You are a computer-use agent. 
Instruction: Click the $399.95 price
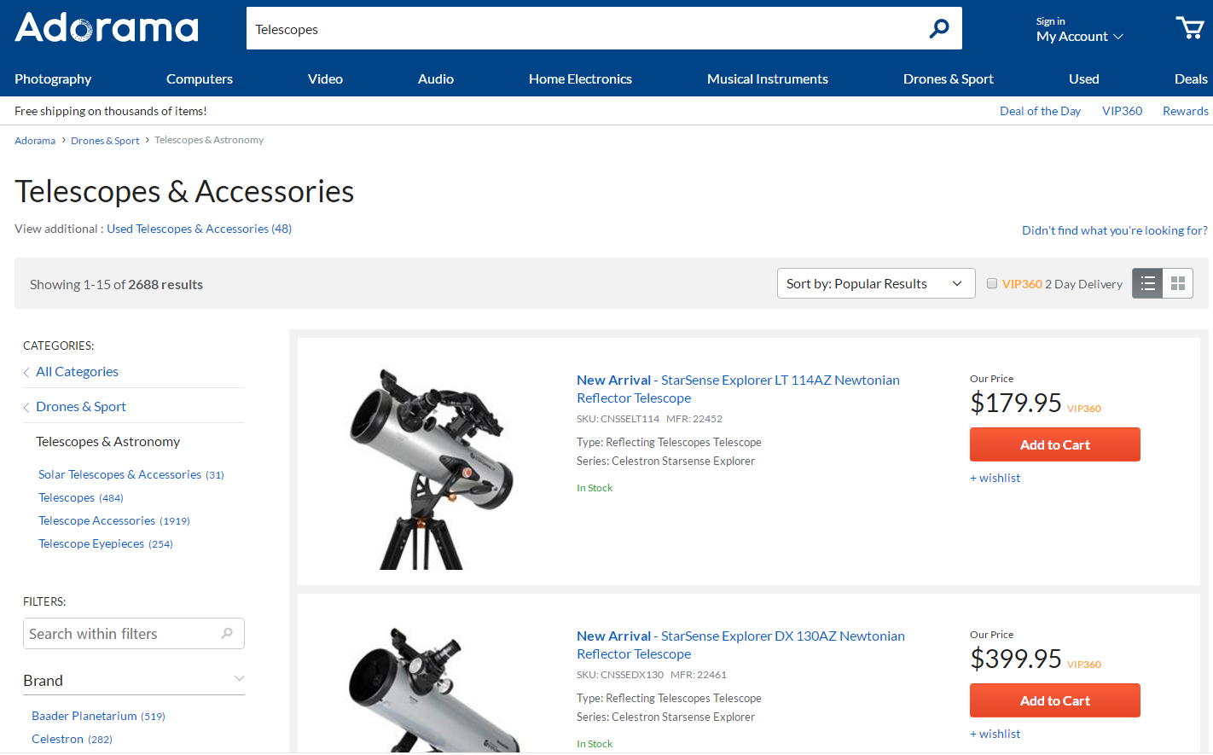pyautogui.click(x=1016, y=659)
